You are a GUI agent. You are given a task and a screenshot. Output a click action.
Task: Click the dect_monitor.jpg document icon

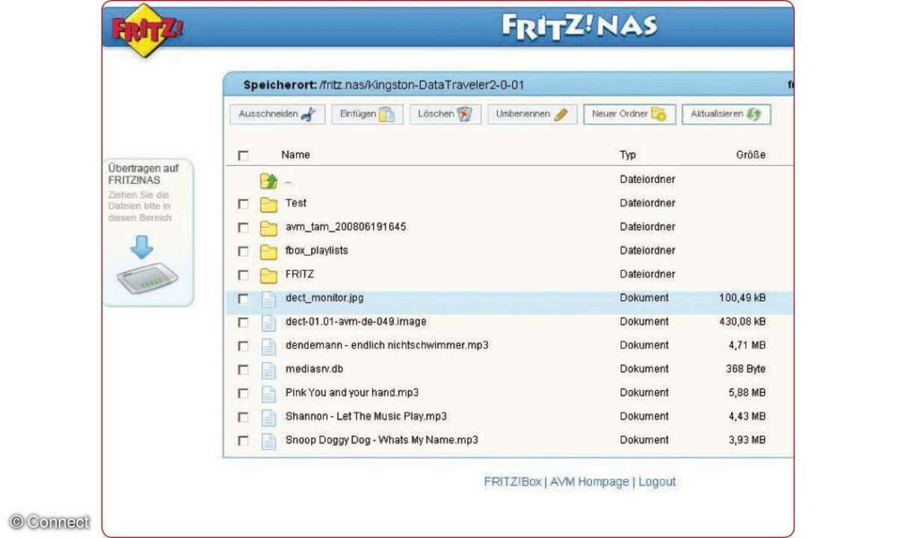click(x=268, y=299)
